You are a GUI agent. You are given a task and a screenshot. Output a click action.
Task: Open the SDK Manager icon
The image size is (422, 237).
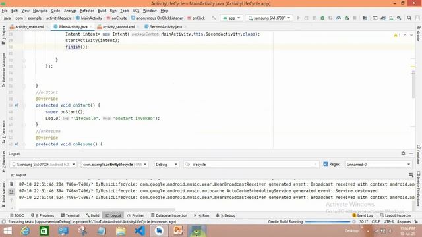399,18
